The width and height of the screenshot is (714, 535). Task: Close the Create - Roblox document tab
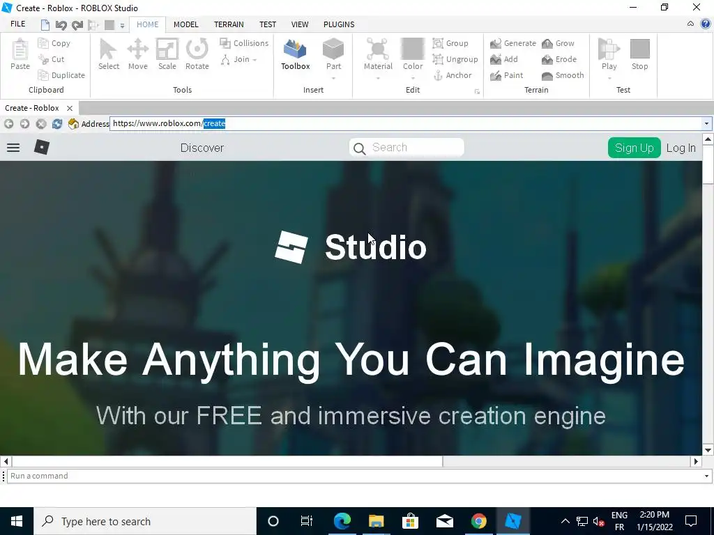[70, 108]
